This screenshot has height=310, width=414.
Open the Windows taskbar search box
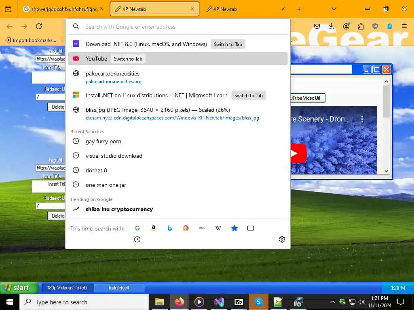tap(84, 302)
